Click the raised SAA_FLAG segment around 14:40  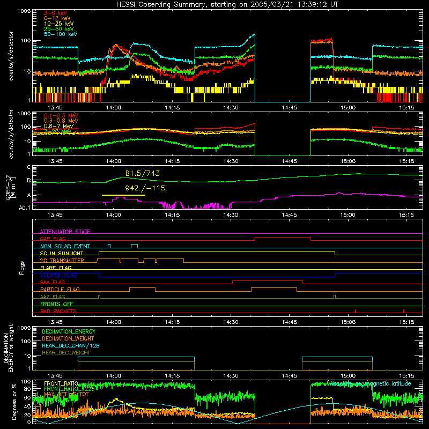point(268,280)
